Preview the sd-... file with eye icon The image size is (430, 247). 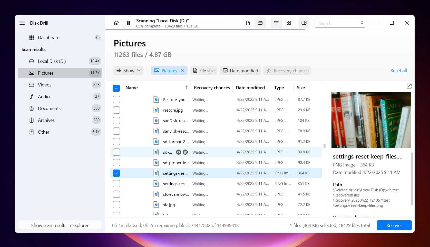click(x=179, y=152)
